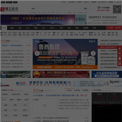Click 煤化工 button in price center grid
The image size is (122, 122).
point(25,110)
